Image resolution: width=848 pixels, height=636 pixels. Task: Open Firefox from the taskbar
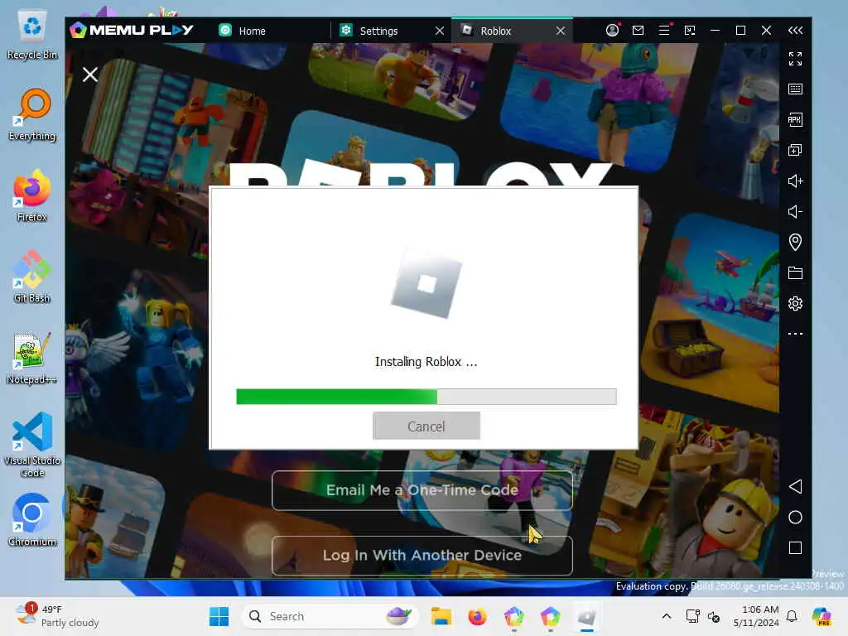477,616
